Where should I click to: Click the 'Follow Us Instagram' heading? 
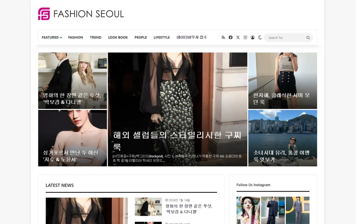(x=253, y=185)
